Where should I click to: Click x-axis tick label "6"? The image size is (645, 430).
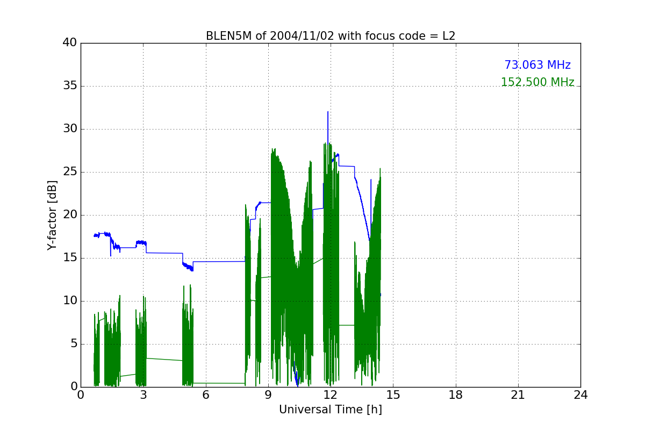tap(205, 395)
